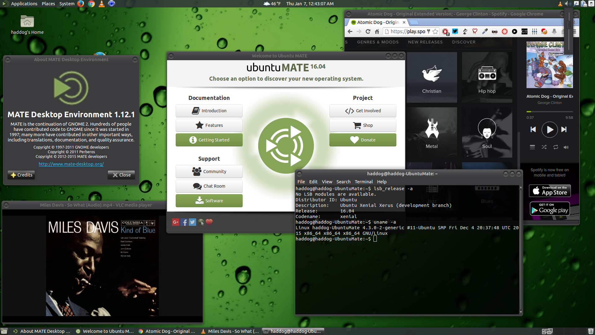The height and width of the screenshot is (335, 595).
Task: Select the Discover tab in Spotify
Action: point(464,42)
